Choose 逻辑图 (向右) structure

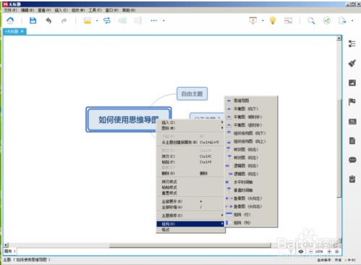click(251, 166)
